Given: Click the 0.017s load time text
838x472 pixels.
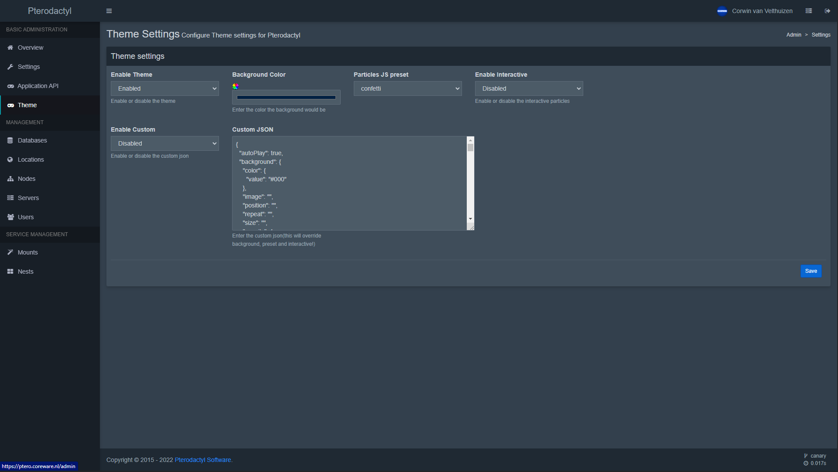Looking at the screenshot, I should [818, 463].
